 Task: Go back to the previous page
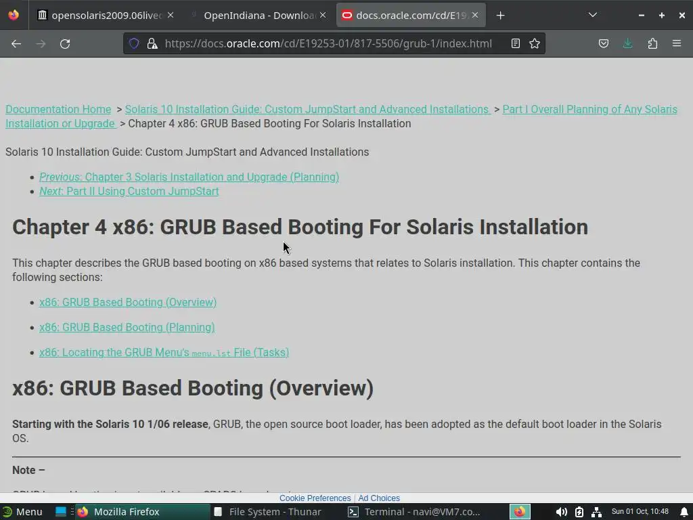(x=16, y=44)
